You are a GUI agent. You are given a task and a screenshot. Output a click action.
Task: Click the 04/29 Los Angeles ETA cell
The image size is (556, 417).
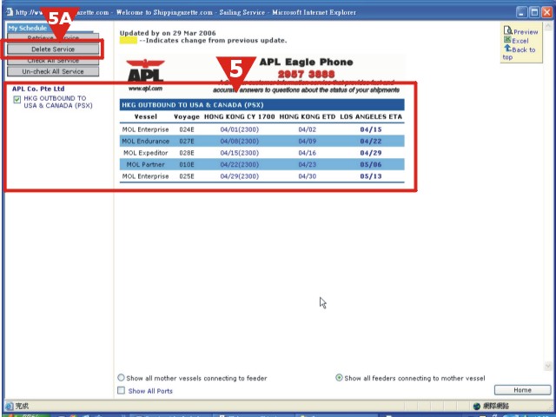tap(371, 153)
